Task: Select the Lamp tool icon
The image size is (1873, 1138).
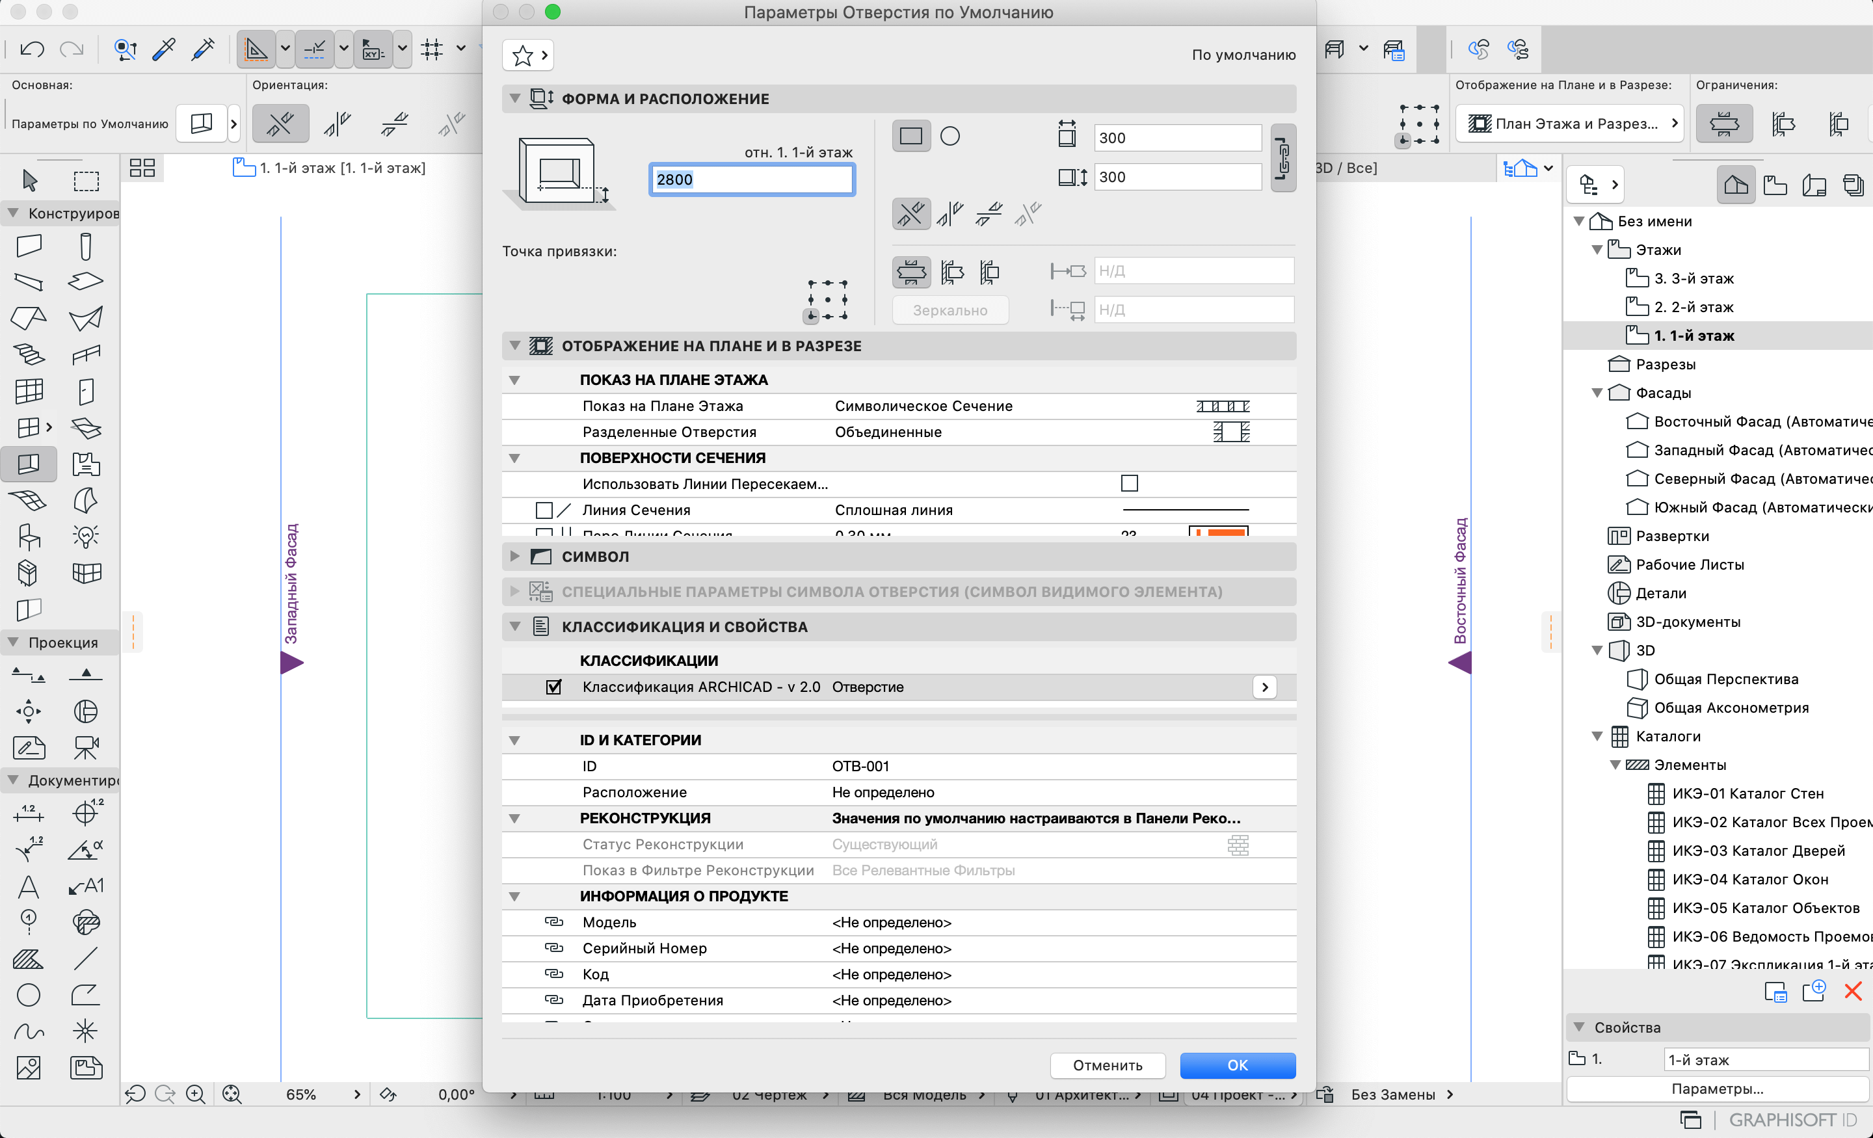Action: 86,536
